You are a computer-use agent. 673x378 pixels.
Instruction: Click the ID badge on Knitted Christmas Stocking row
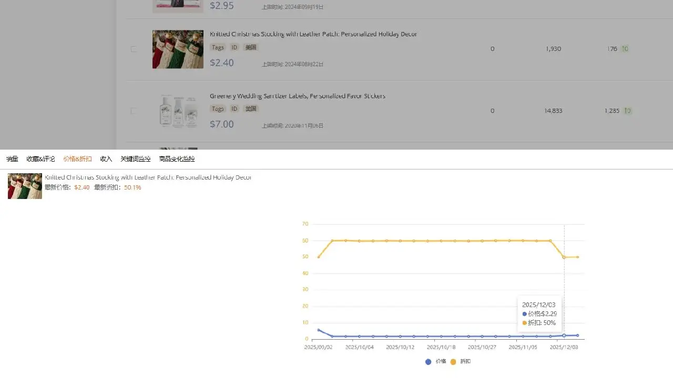pos(234,47)
